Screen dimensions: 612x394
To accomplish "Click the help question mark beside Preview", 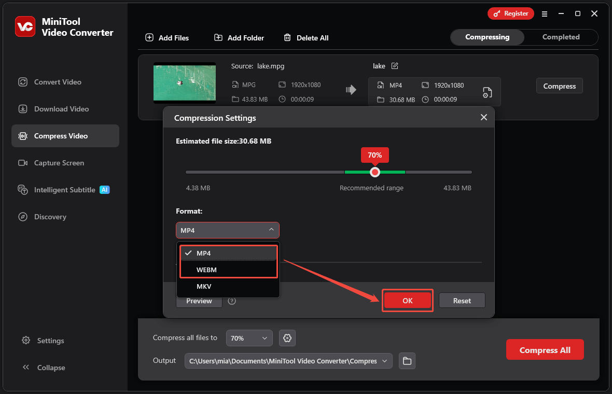I will (232, 301).
